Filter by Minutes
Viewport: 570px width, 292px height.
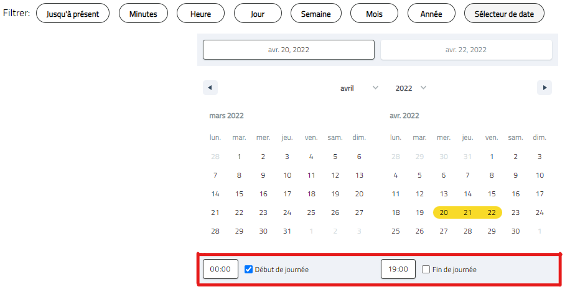point(143,13)
